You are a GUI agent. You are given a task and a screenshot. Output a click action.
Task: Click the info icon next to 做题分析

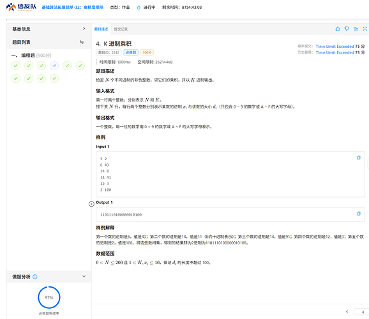35,277
